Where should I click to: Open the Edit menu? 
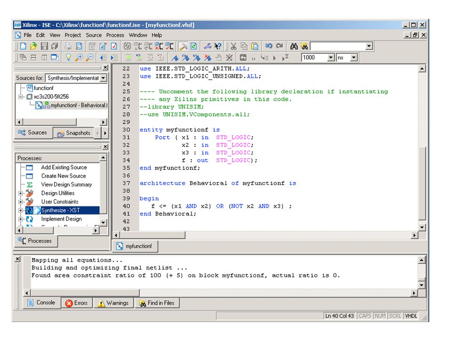click(40, 35)
